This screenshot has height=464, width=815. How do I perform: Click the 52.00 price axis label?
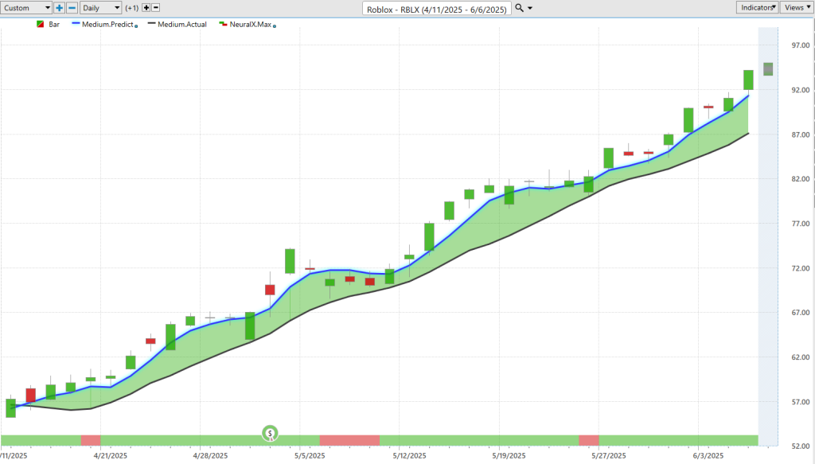click(x=801, y=446)
